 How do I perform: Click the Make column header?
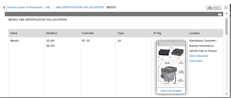click(26, 33)
